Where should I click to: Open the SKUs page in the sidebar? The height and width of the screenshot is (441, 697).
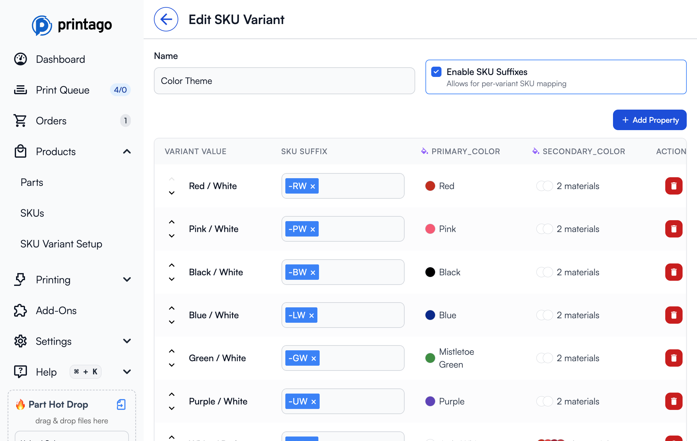32,213
